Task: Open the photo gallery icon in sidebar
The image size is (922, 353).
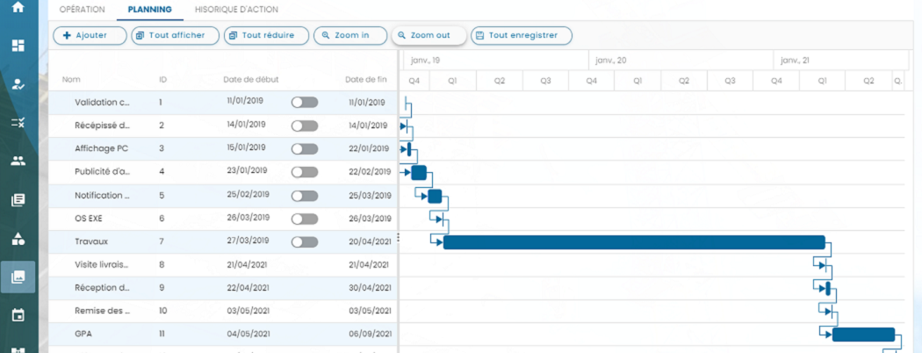Action: (18, 277)
